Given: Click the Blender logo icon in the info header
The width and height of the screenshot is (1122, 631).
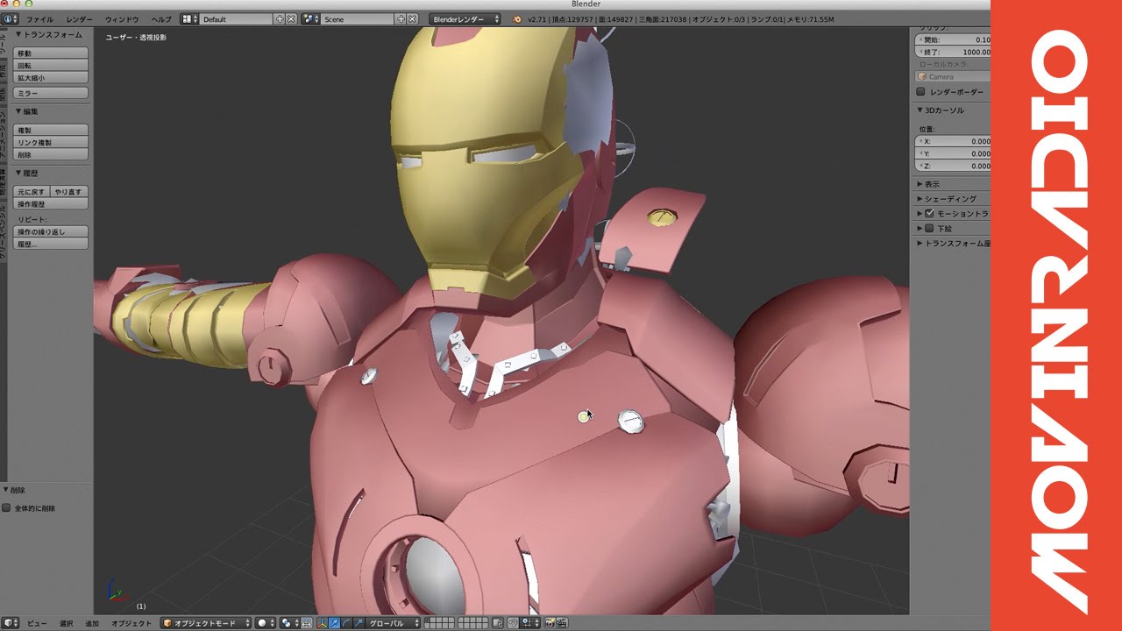Looking at the screenshot, I should (x=517, y=18).
